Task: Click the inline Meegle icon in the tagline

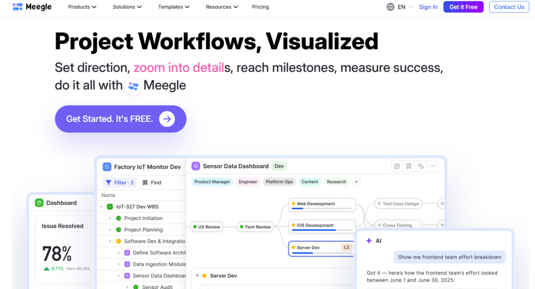Action: tap(133, 86)
